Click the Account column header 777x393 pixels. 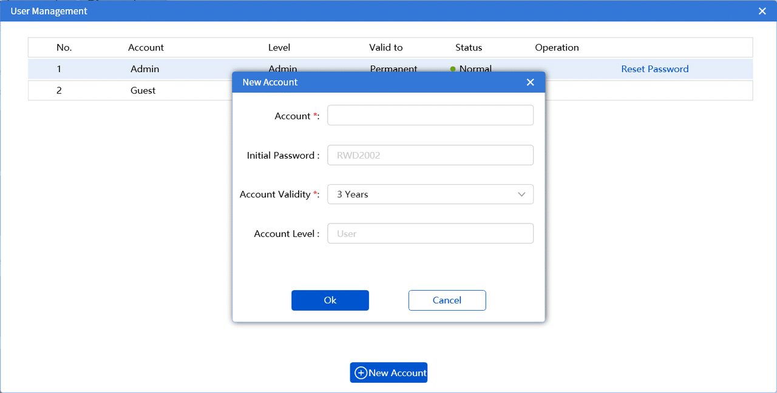pos(146,47)
